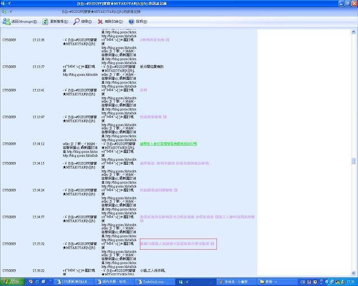Click the purple message text at 15:34:57

[197, 219]
